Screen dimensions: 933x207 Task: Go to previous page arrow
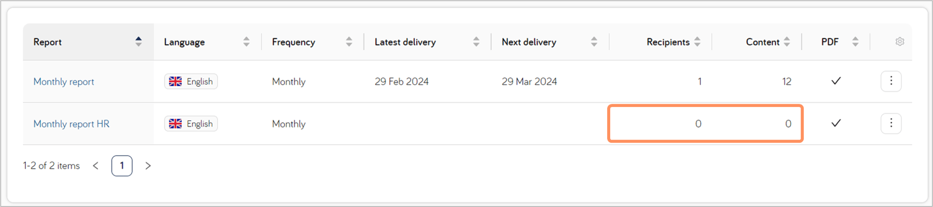pyautogui.click(x=95, y=165)
